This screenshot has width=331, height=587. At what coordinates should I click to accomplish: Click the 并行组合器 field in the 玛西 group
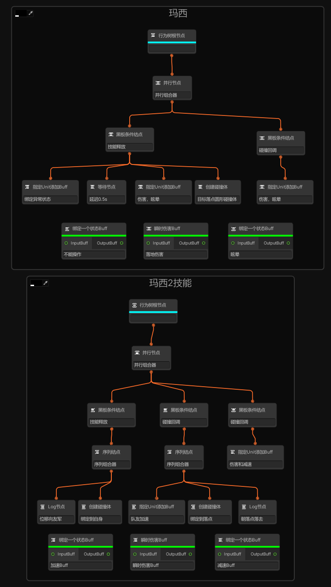pyautogui.click(x=172, y=95)
